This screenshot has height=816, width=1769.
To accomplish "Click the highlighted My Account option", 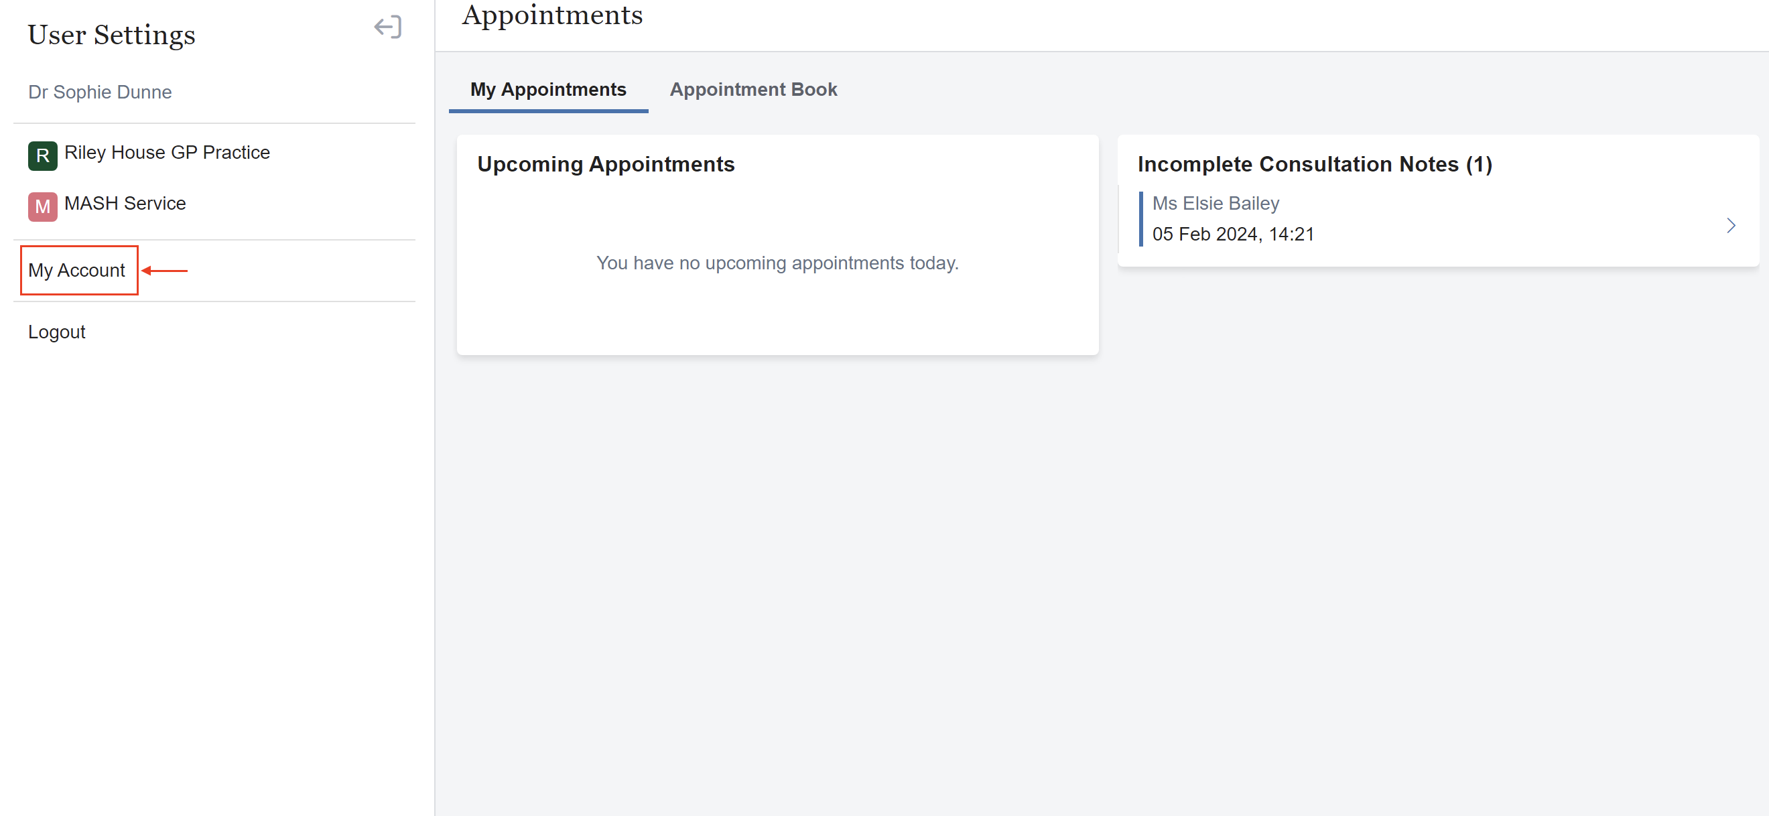I will point(78,270).
